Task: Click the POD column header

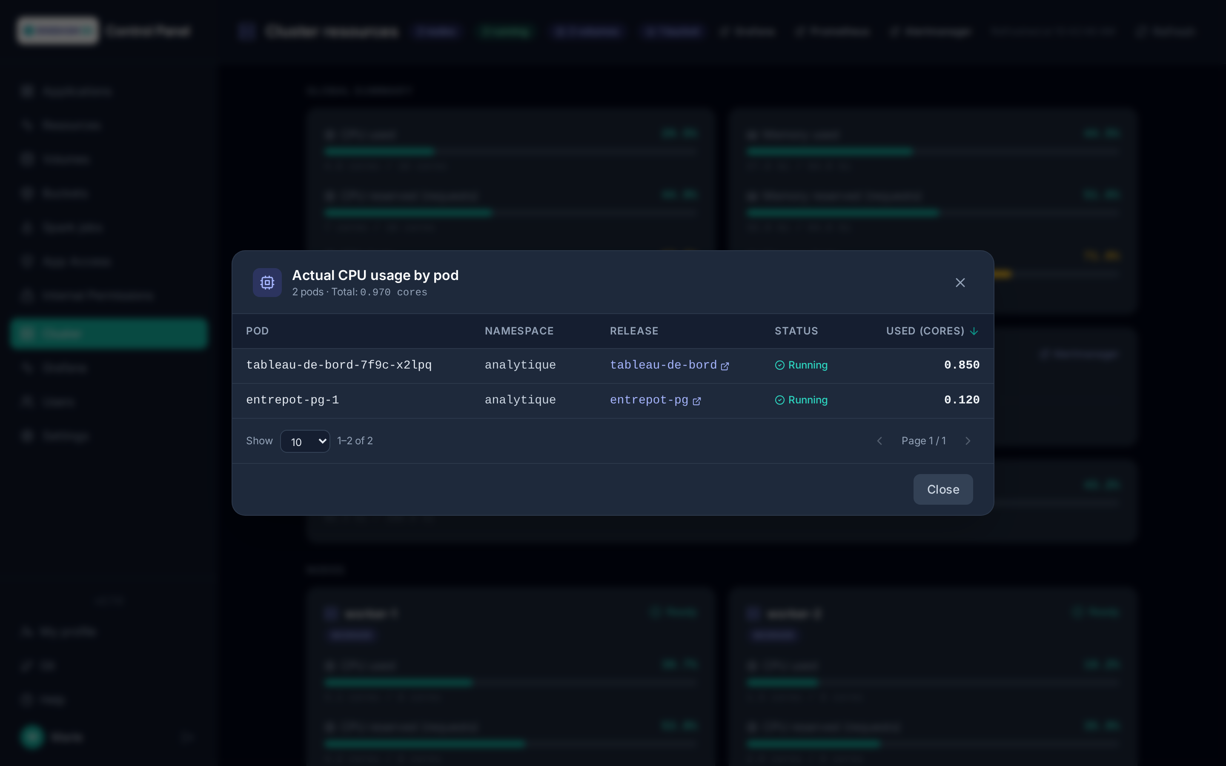Action: [258, 331]
